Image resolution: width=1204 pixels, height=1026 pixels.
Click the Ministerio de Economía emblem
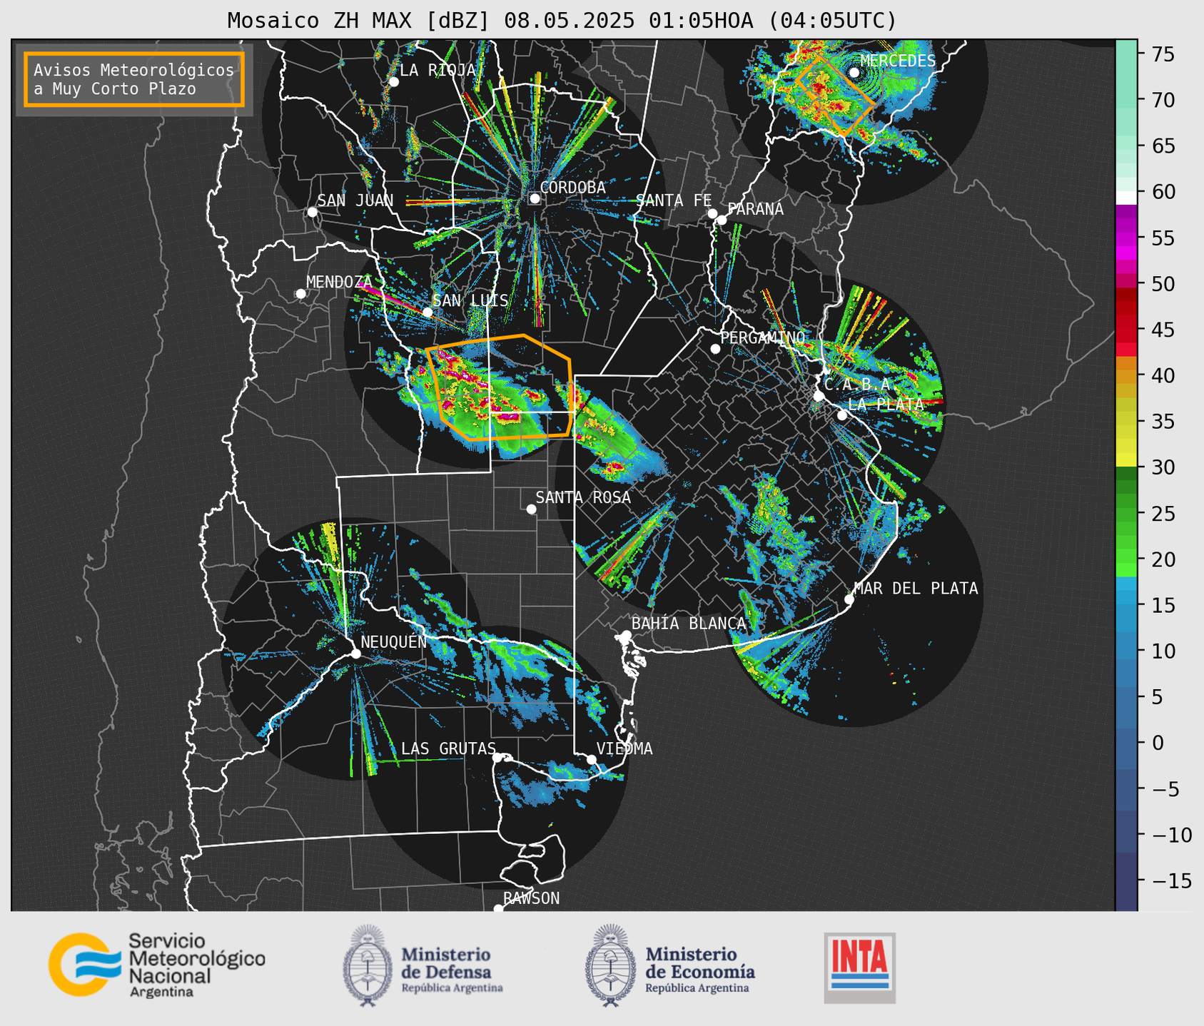click(612, 965)
